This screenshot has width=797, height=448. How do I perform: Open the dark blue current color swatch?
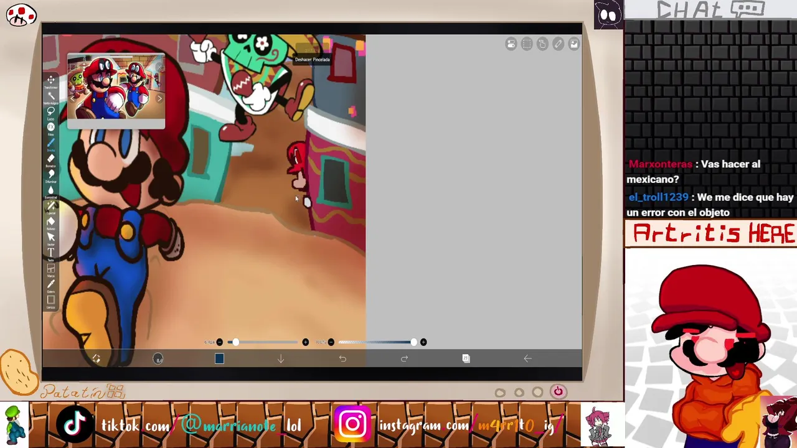coord(219,358)
